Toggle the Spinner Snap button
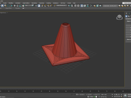The image size is (131, 98). tap(51, 6)
